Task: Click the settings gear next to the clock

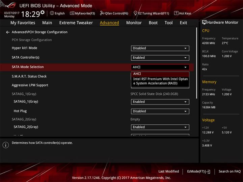Action: point(43,12)
